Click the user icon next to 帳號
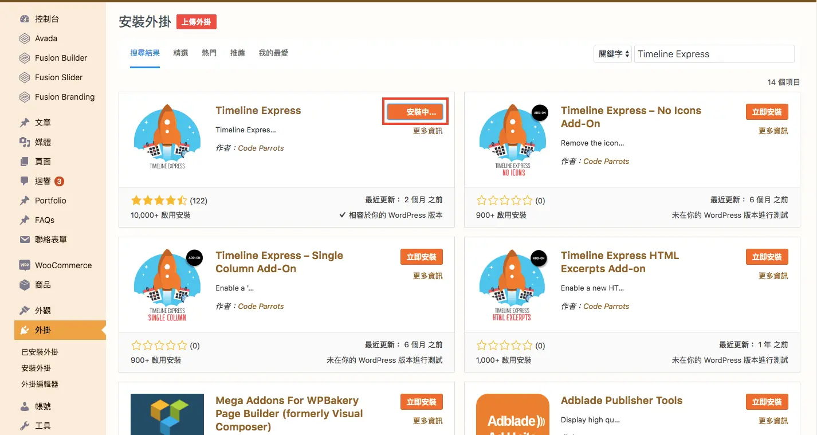Viewport: 817px width, 435px height. tap(25, 406)
